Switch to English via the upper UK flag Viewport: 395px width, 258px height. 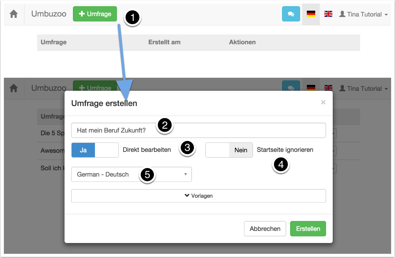click(x=328, y=14)
